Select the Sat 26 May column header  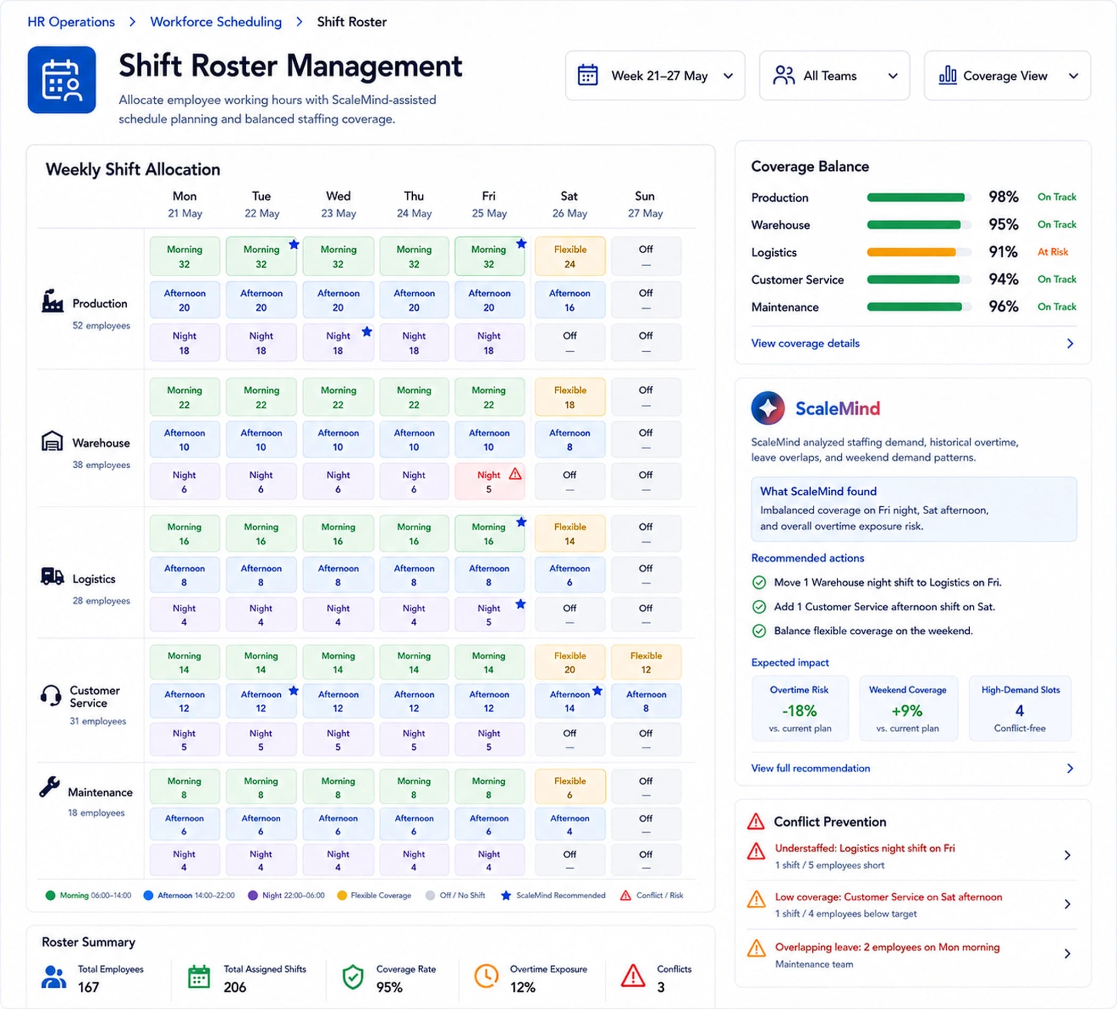(x=570, y=204)
